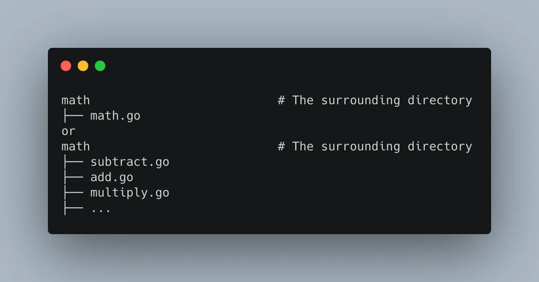Click the tree branch connector before the ellipsis
This screenshot has width=539, height=282.
[x=73, y=208]
